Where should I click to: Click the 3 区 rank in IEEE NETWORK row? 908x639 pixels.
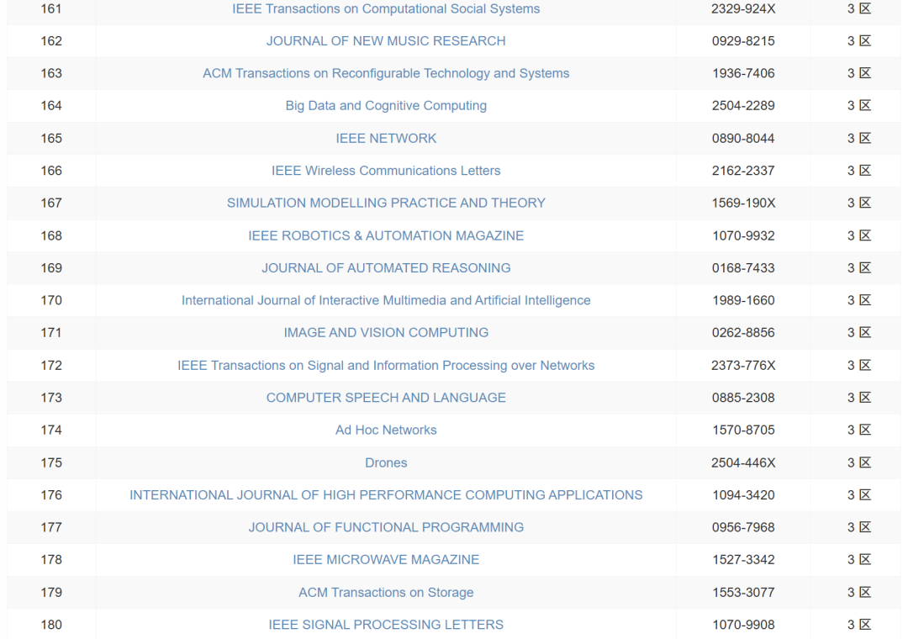(x=858, y=139)
